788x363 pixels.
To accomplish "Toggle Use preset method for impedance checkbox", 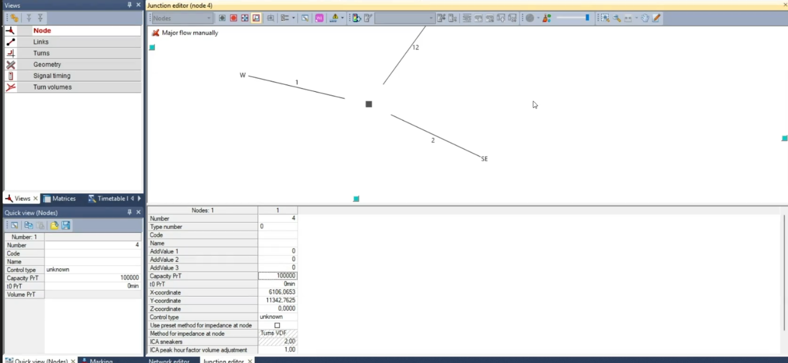I will click(x=277, y=326).
